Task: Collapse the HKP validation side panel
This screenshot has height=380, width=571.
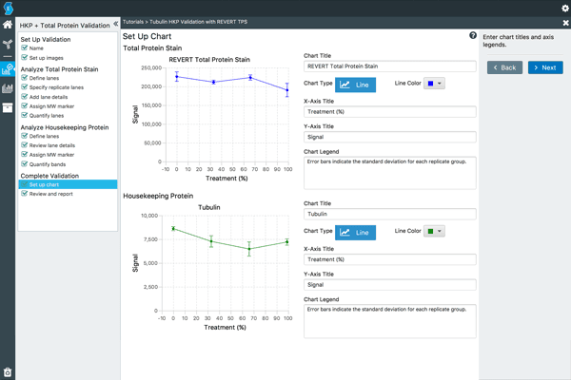Action: [114, 23]
